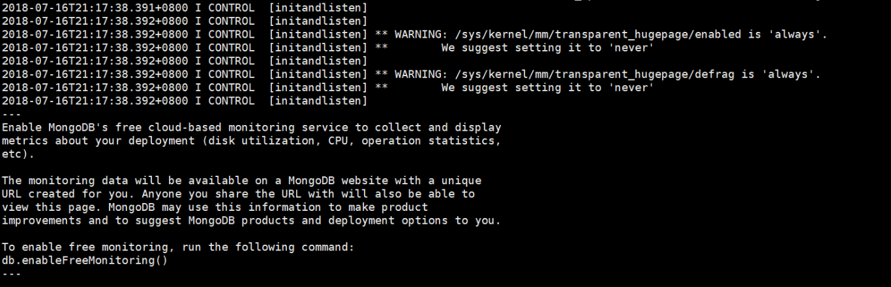The height and width of the screenshot is (287, 891).
Task: Click the transparent_hugepage/enabled warning line
Action: coord(414,34)
